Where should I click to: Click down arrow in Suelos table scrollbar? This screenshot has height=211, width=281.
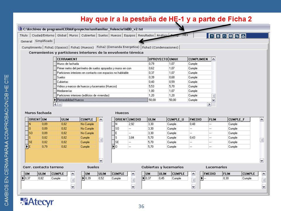pyautogui.click(x=133, y=187)
